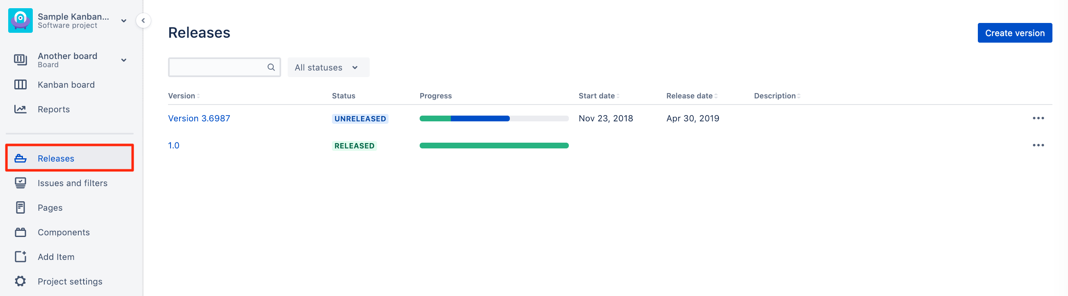Expand the Another board switcher chevron
The height and width of the screenshot is (296, 1068).
point(123,60)
